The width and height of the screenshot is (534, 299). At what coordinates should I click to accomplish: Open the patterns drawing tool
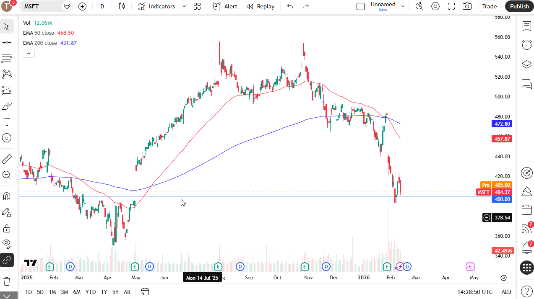[7, 74]
